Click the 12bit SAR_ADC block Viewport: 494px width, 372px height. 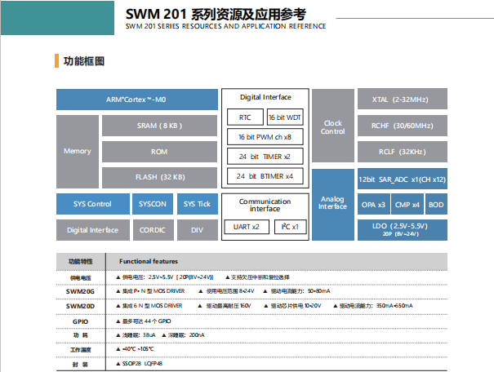(403, 179)
